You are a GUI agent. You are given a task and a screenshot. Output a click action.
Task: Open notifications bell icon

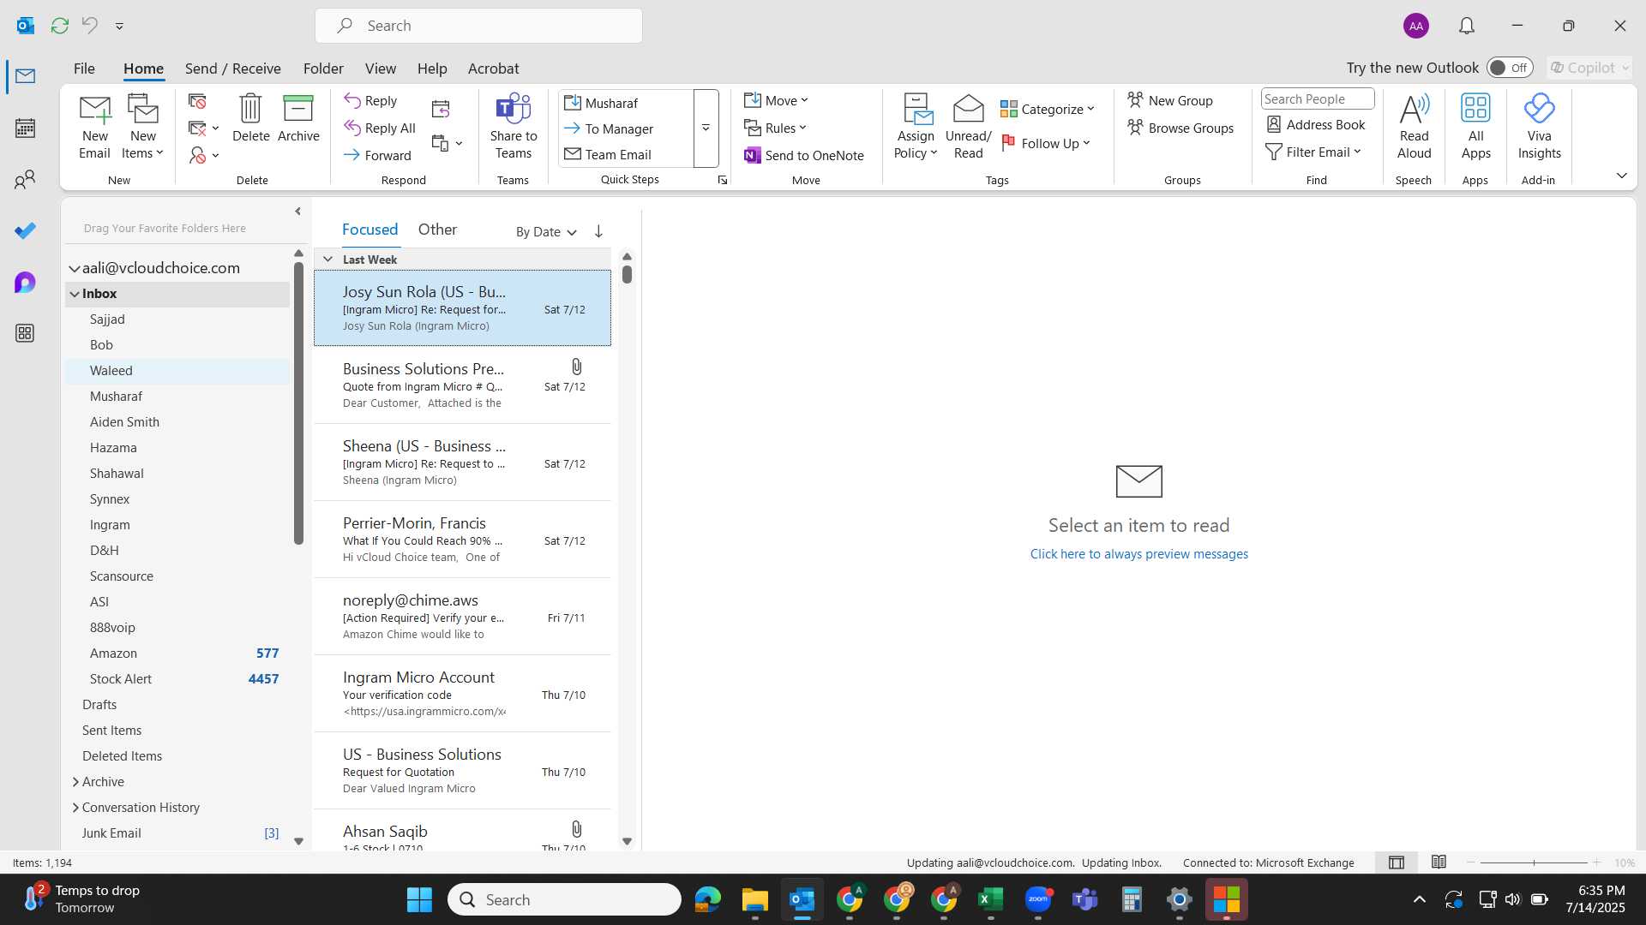coord(1467,26)
